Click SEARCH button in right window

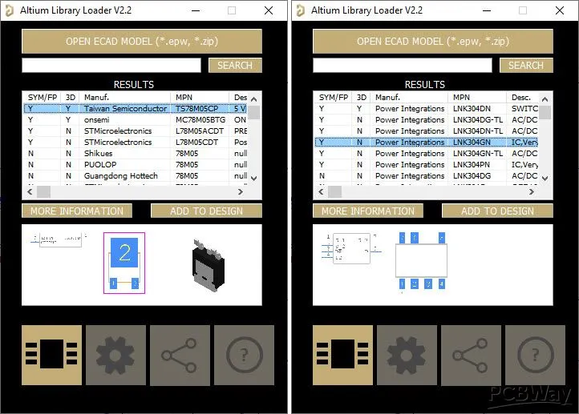[526, 65]
